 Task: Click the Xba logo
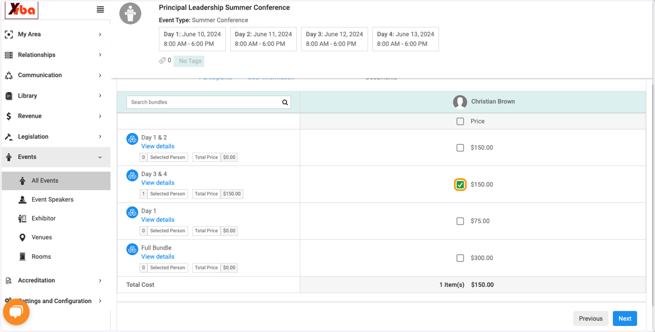(x=22, y=10)
